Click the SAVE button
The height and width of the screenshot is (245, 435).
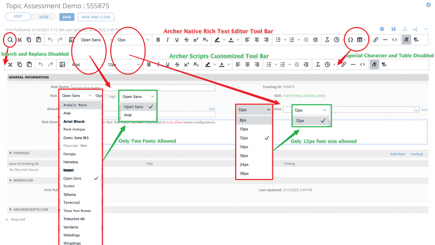(67, 17)
